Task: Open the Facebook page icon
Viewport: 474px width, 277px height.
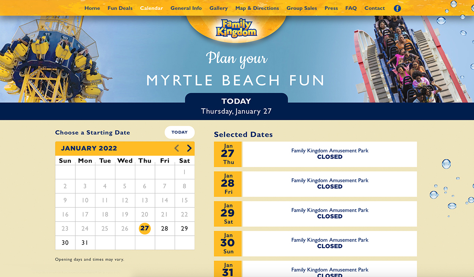Action: [x=397, y=8]
